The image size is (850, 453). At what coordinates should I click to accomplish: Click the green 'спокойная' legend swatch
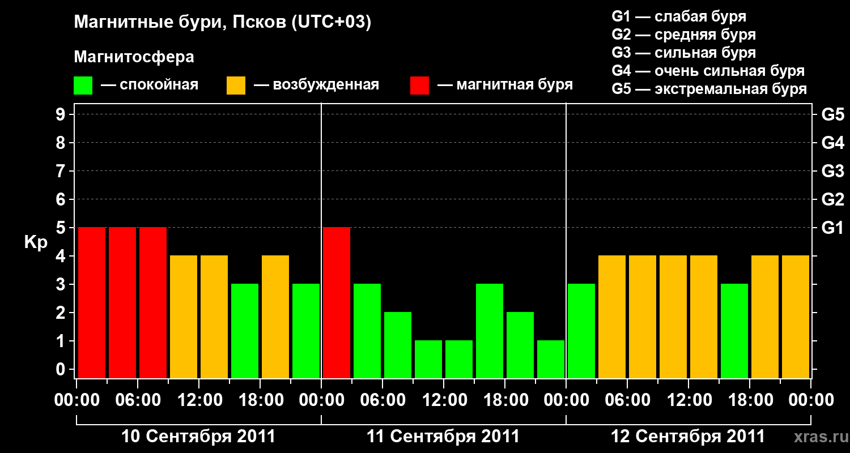(x=83, y=86)
